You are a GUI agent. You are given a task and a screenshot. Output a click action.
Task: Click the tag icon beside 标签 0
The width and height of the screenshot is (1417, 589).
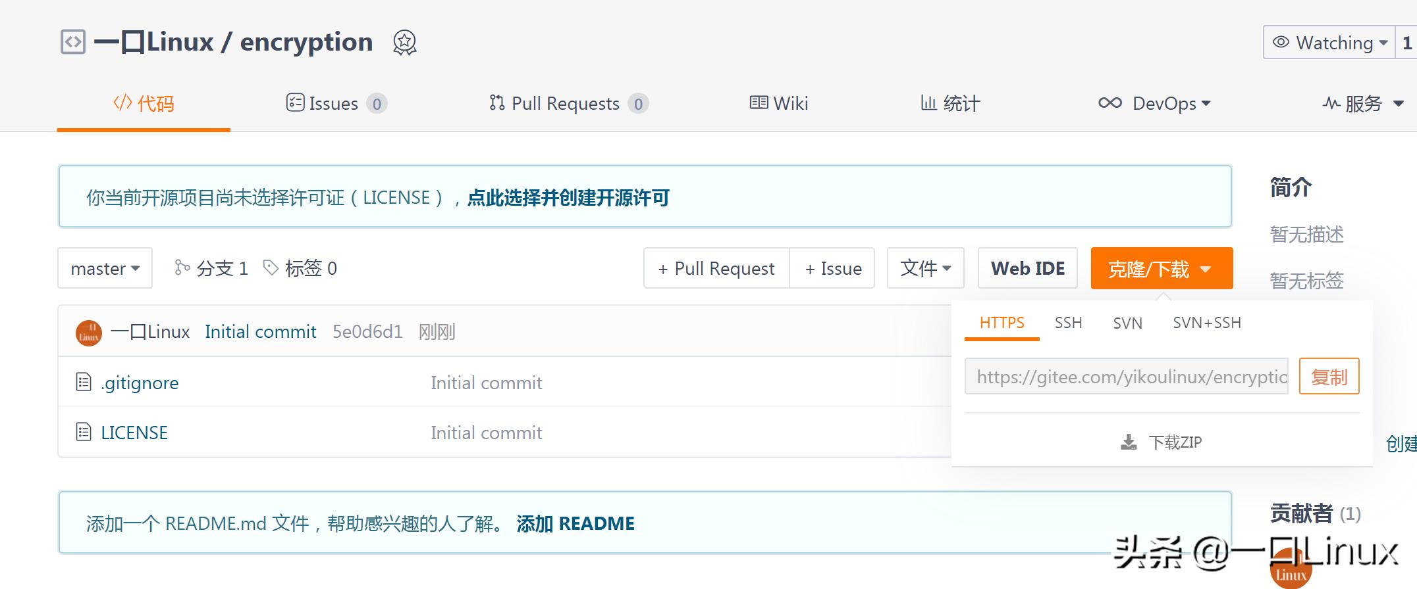pos(271,267)
